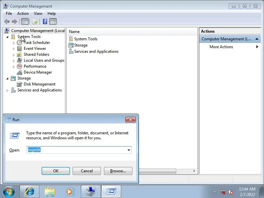
Task: Collapse the System Tools tree node
Action: click(7, 37)
